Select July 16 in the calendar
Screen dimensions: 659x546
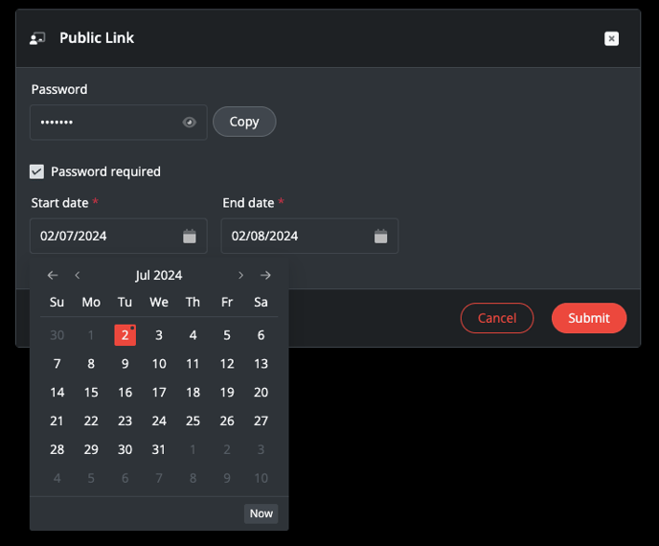coord(125,392)
